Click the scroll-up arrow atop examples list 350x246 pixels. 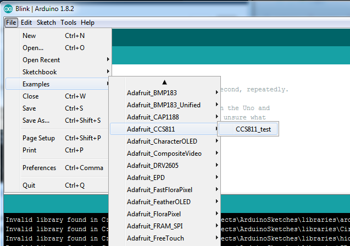pyautogui.click(x=164, y=82)
